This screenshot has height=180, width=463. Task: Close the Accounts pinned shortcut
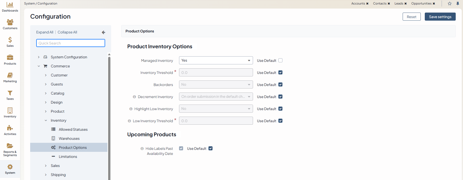pyautogui.click(x=367, y=4)
